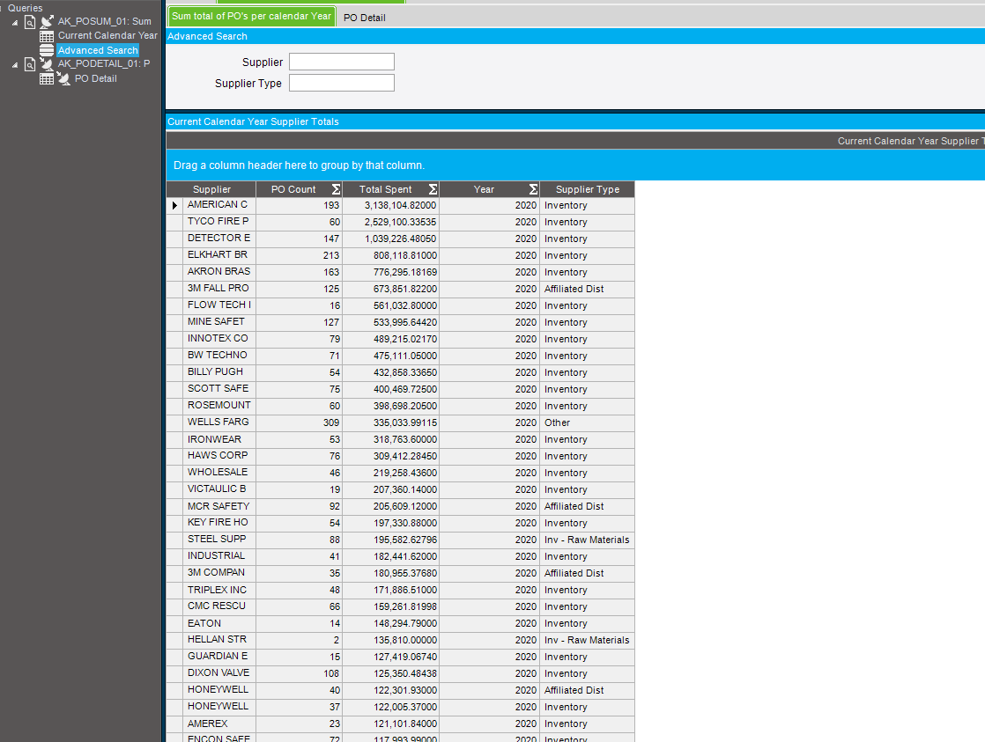Select the TYCO FIRE P supplier cell
Viewport: 985px width, 742px height.
click(219, 222)
